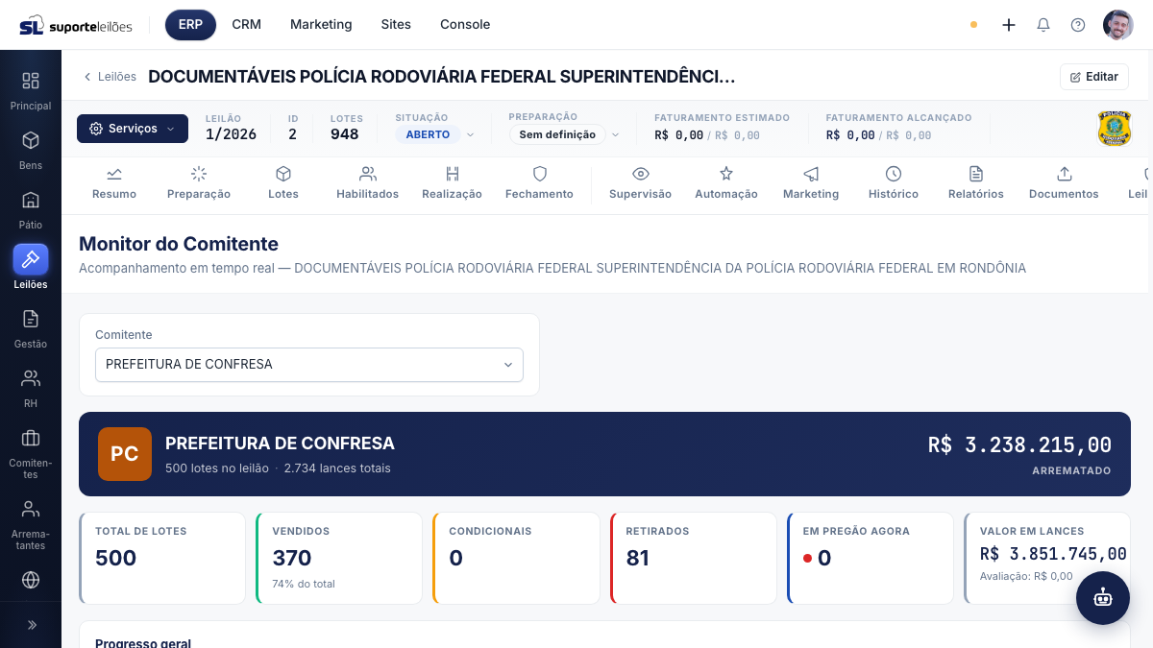Expand the ABERTO situação dropdown
Screen dimensions: 1153x648
point(435,134)
